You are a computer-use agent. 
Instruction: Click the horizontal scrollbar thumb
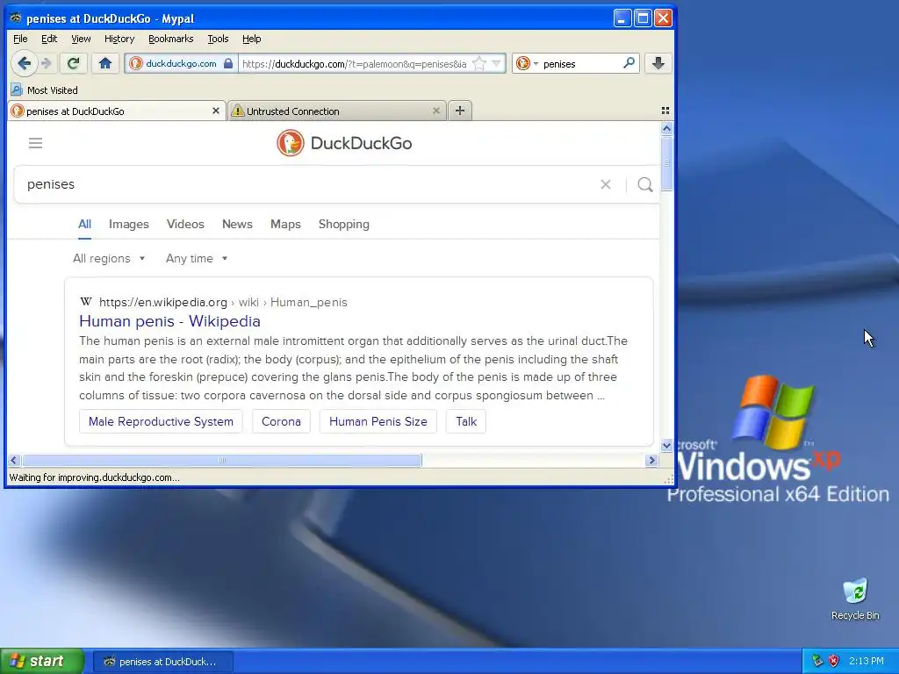tap(222, 460)
